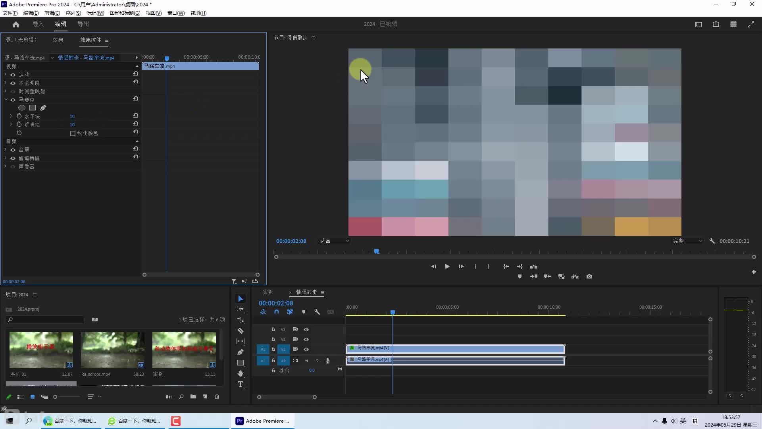Image resolution: width=762 pixels, height=429 pixels.
Task: Create 4-point polygon mask for Mosaic
Action: click(33, 108)
